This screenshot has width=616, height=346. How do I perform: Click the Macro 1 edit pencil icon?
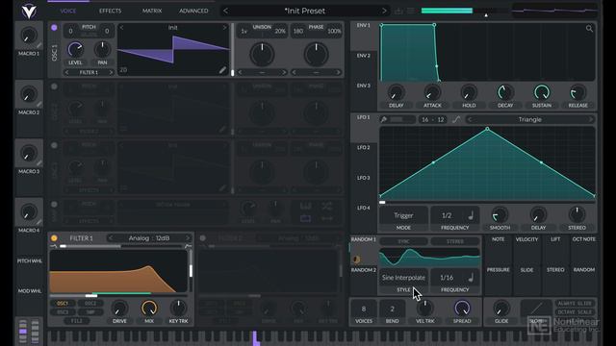pos(38,45)
